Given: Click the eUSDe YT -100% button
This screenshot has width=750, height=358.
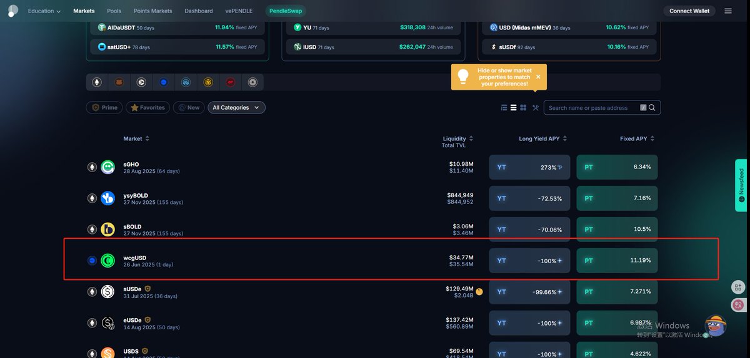Looking at the screenshot, I should tap(529, 323).
